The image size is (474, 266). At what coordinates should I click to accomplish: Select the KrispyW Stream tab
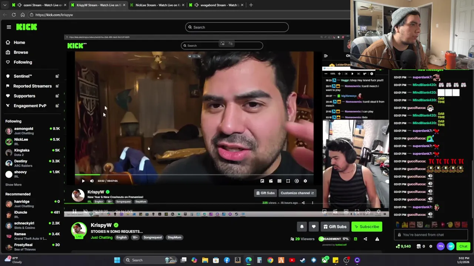[98, 5]
